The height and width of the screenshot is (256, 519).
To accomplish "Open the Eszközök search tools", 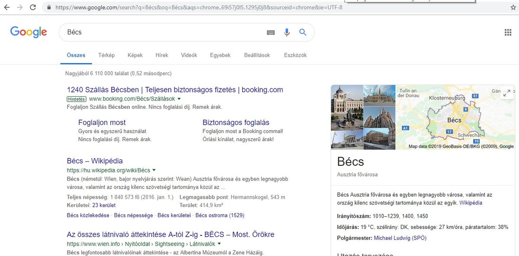I will tap(295, 55).
